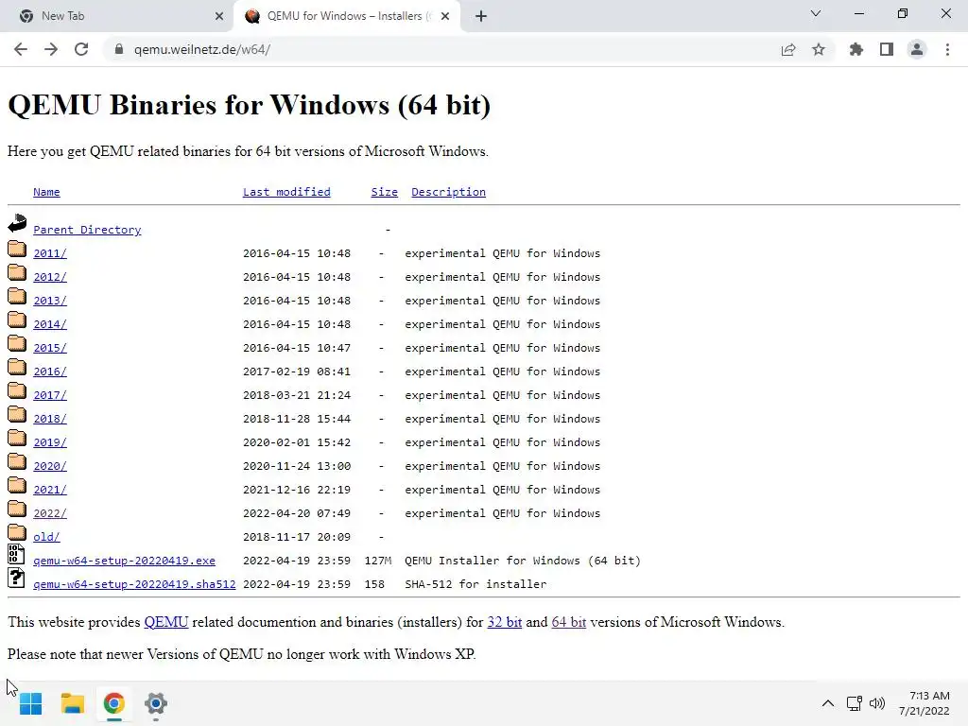The height and width of the screenshot is (726, 968).
Task: Click the lock icon in the address bar
Action: 118,49
